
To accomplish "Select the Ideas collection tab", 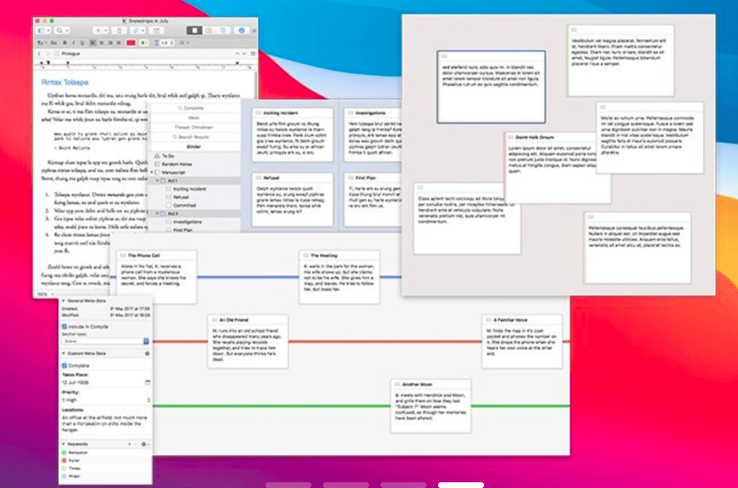I will pyautogui.click(x=194, y=118).
